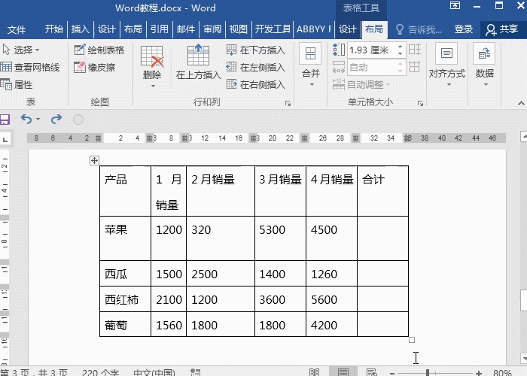Toggle View Gridlines
The width and height of the screenshot is (527, 376).
(x=30, y=68)
